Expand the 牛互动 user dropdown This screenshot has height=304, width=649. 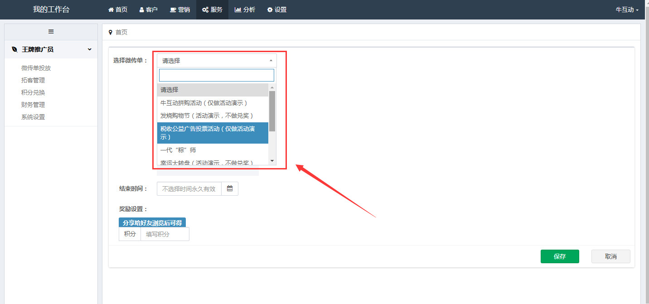(627, 10)
